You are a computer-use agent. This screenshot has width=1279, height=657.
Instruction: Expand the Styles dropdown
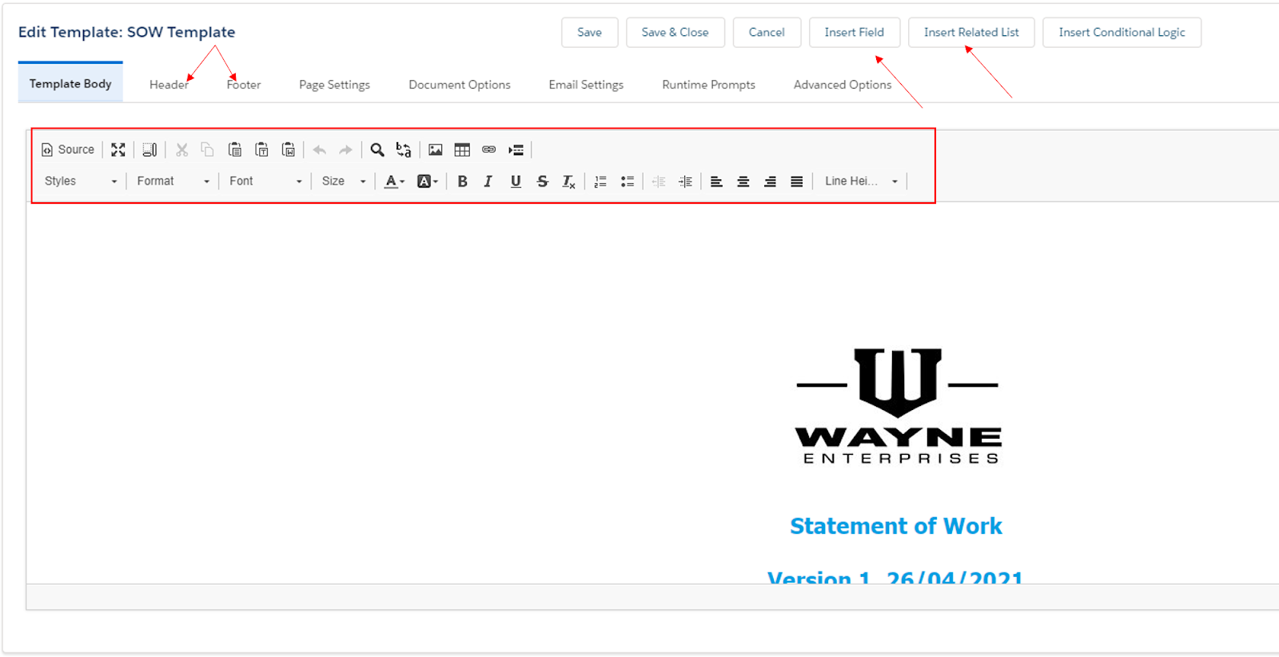pyautogui.click(x=80, y=181)
